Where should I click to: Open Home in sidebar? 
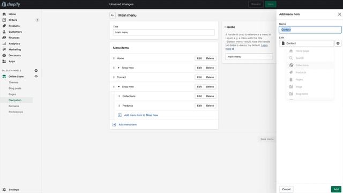tap(12, 14)
